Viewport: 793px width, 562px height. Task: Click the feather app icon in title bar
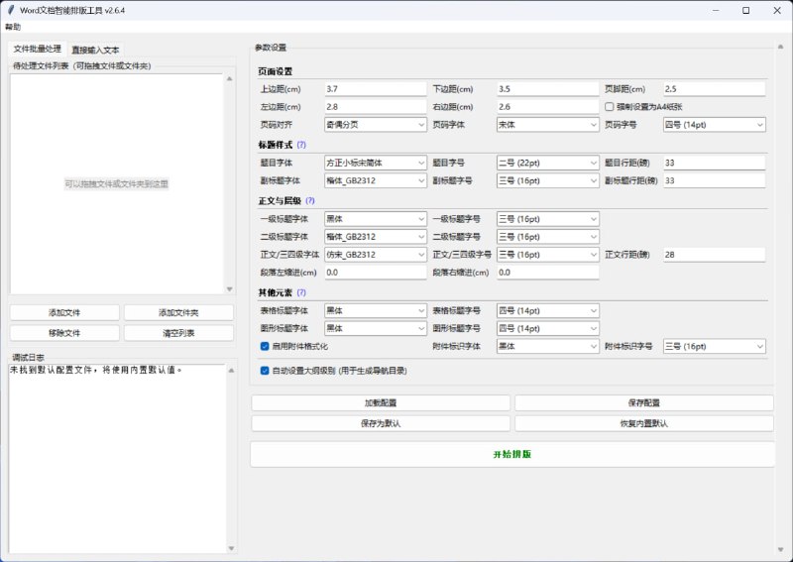pyautogui.click(x=11, y=10)
